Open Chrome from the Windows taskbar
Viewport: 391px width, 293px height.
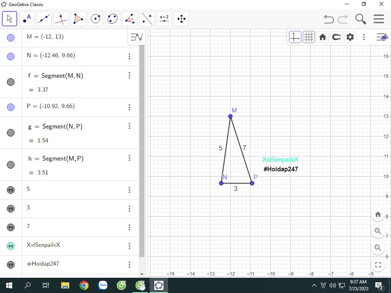click(x=84, y=285)
